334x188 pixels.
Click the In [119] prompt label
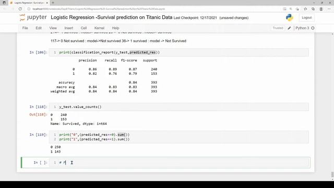pyautogui.click(x=38, y=135)
